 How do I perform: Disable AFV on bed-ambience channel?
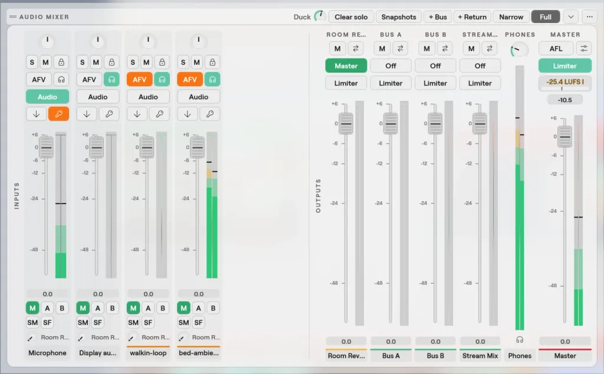pyautogui.click(x=190, y=80)
